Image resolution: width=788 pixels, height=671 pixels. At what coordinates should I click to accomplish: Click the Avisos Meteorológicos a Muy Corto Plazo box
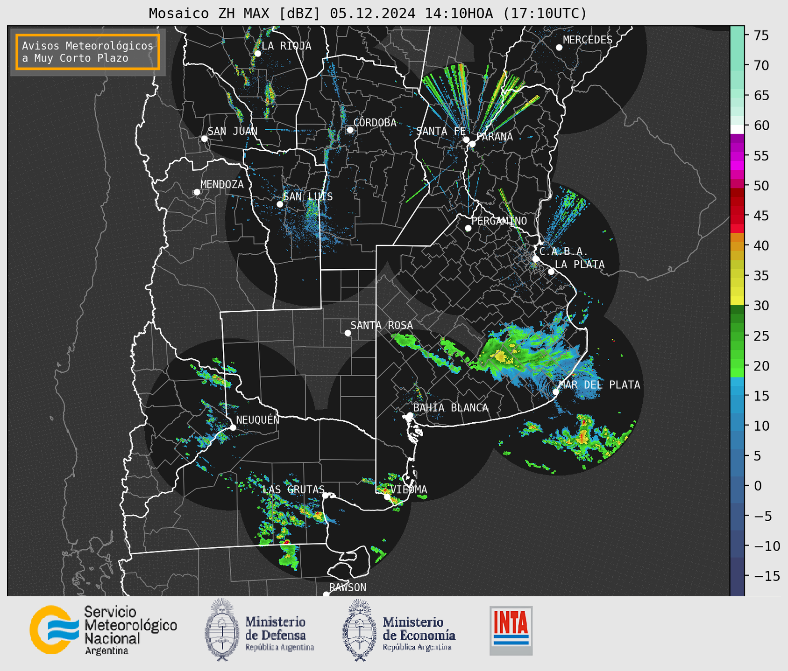(x=88, y=52)
